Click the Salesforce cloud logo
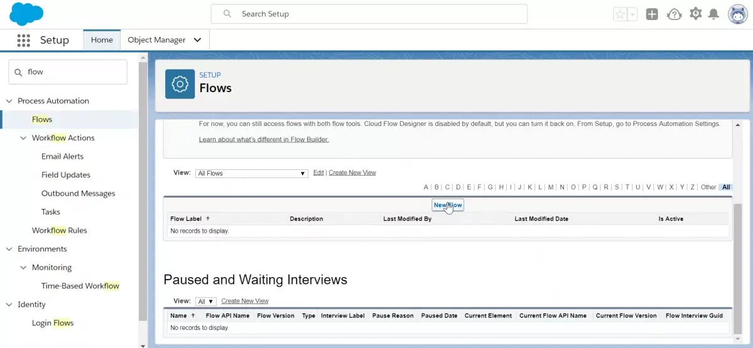Image resolution: width=753 pixels, height=348 pixels. pyautogui.click(x=26, y=14)
